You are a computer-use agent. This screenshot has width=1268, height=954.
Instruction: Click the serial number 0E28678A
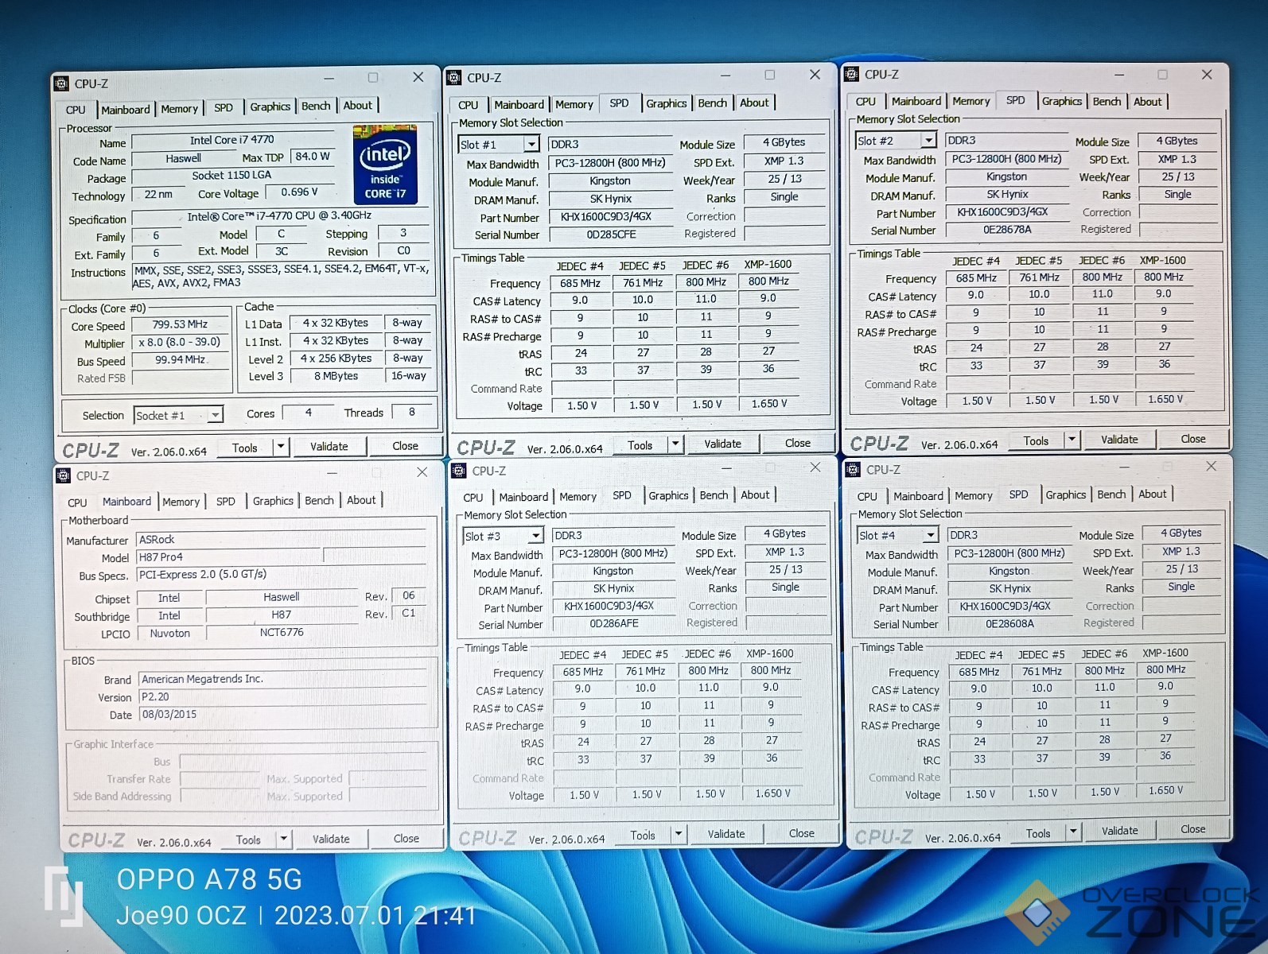[1007, 230]
